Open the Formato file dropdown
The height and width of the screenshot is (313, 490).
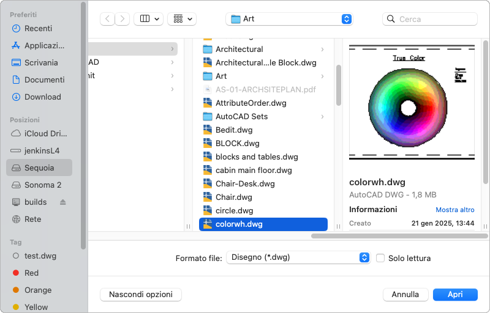click(x=298, y=257)
